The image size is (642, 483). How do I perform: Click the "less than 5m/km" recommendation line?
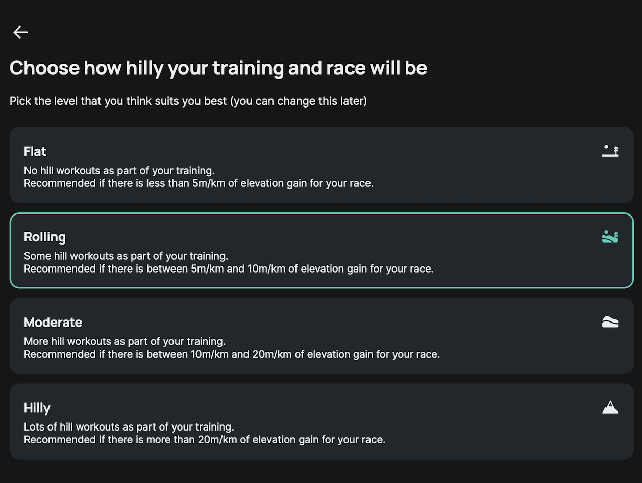coord(199,183)
